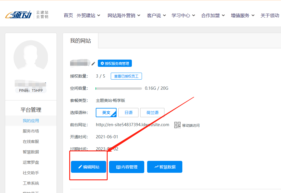Click the storage capacity progress bar
The height and width of the screenshot is (193, 281).
119,88
